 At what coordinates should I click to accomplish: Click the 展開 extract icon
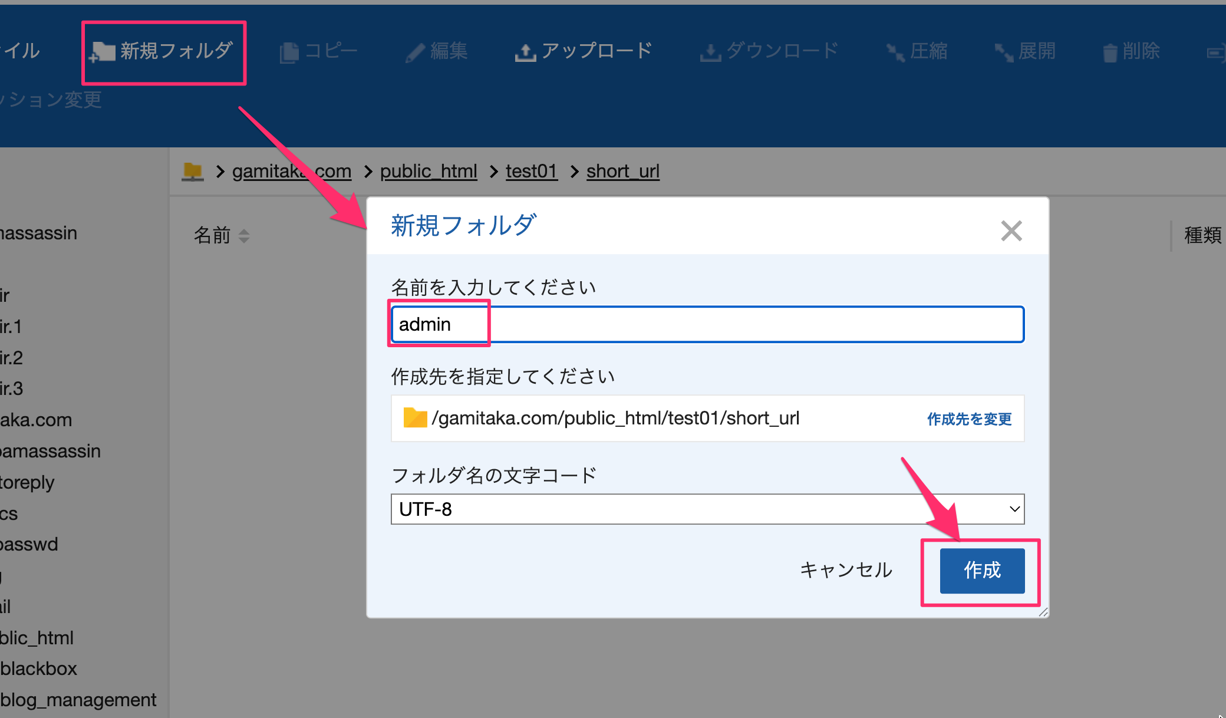click(1004, 52)
